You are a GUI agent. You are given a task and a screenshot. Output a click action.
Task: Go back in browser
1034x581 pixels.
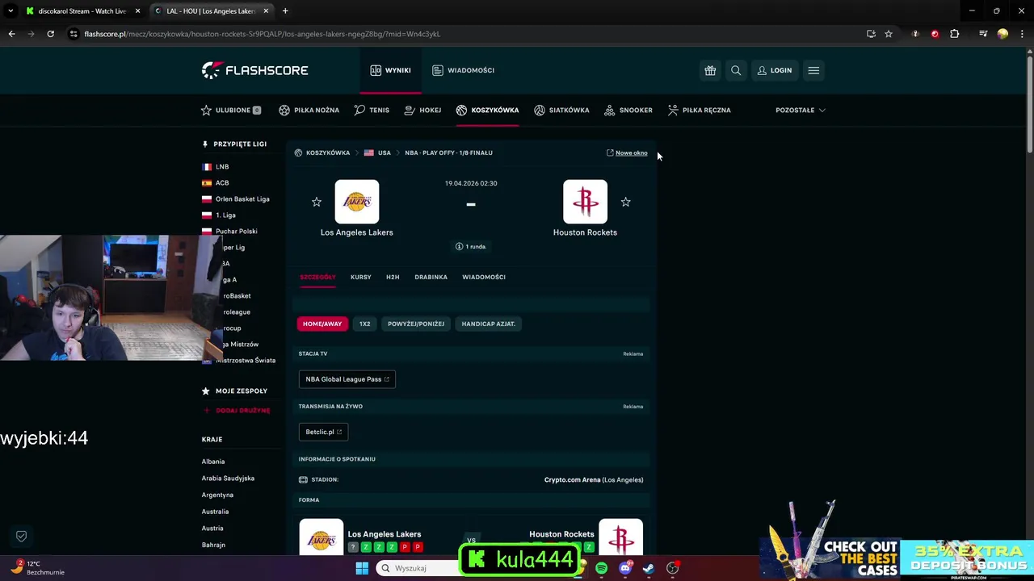point(11,34)
